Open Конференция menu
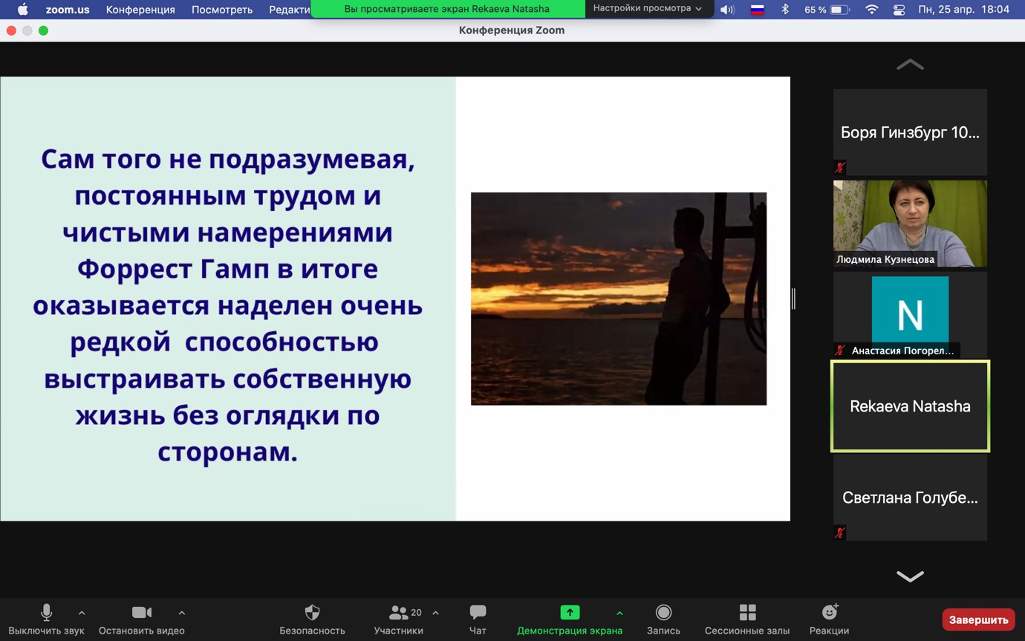1025x641 pixels. coord(140,10)
